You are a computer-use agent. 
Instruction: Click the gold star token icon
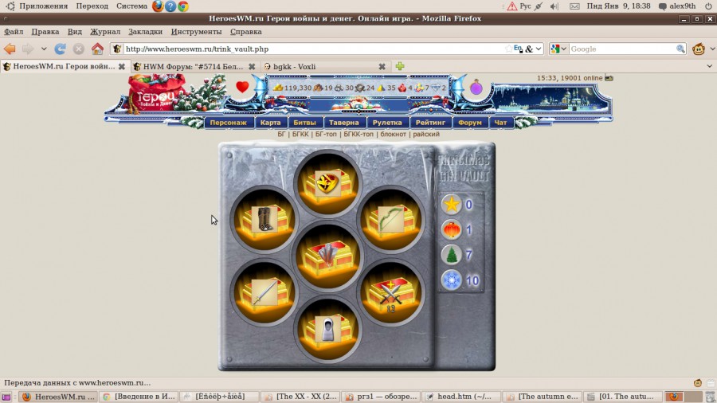tap(452, 205)
